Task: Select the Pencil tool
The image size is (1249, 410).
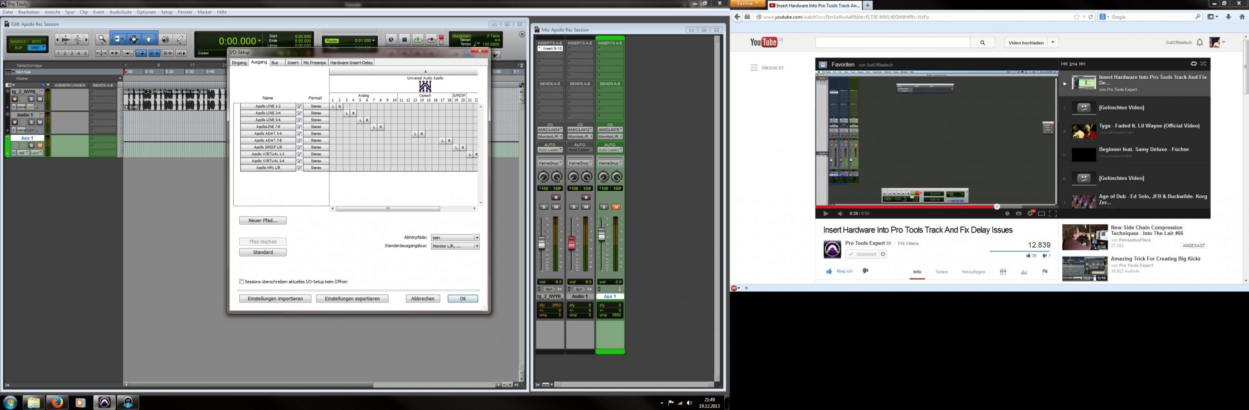Action: (x=180, y=39)
